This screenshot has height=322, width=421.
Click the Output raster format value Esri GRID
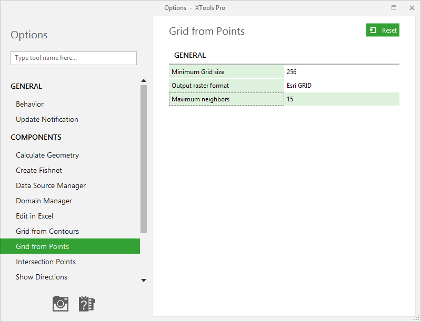coord(342,86)
